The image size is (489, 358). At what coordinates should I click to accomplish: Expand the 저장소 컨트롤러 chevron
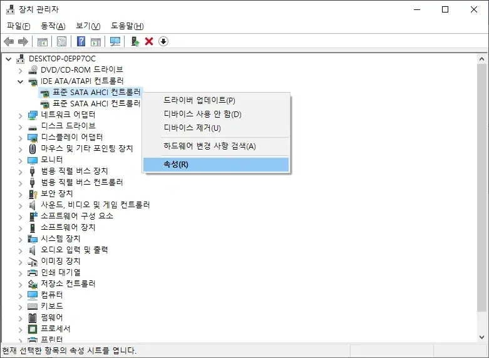(x=20, y=284)
